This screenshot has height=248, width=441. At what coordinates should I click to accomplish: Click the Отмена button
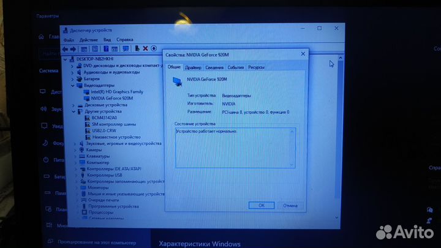click(x=290, y=206)
